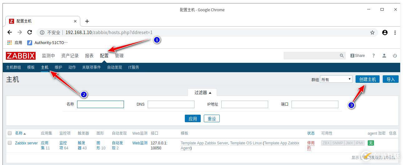403x165 pixels.
Task: Click the ZABBIX logo
Action: (x=21, y=56)
